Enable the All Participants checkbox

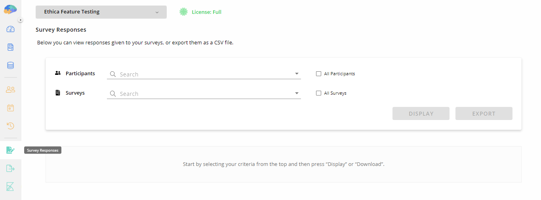pyautogui.click(x=318, y=74)
